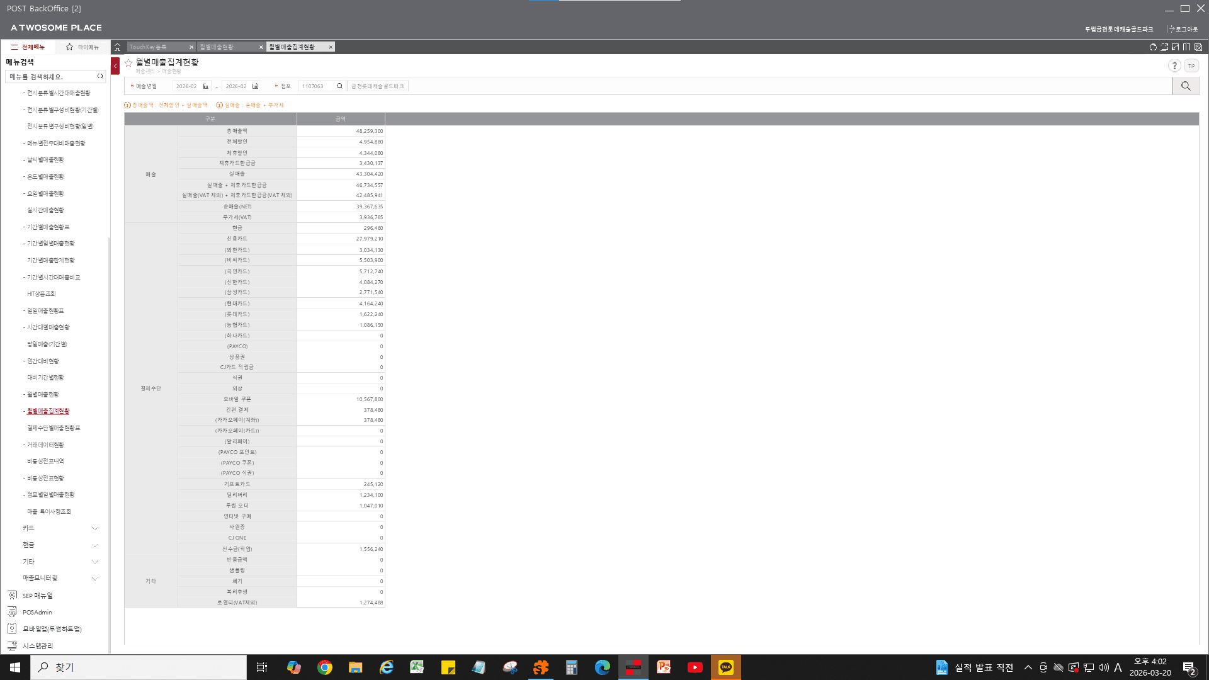The height and width of the screenshot is (680, 1209).
Task: Click the expand fullscreen icon in tab toolbar
Action: pyautogui.click(x=1175, y=47)
